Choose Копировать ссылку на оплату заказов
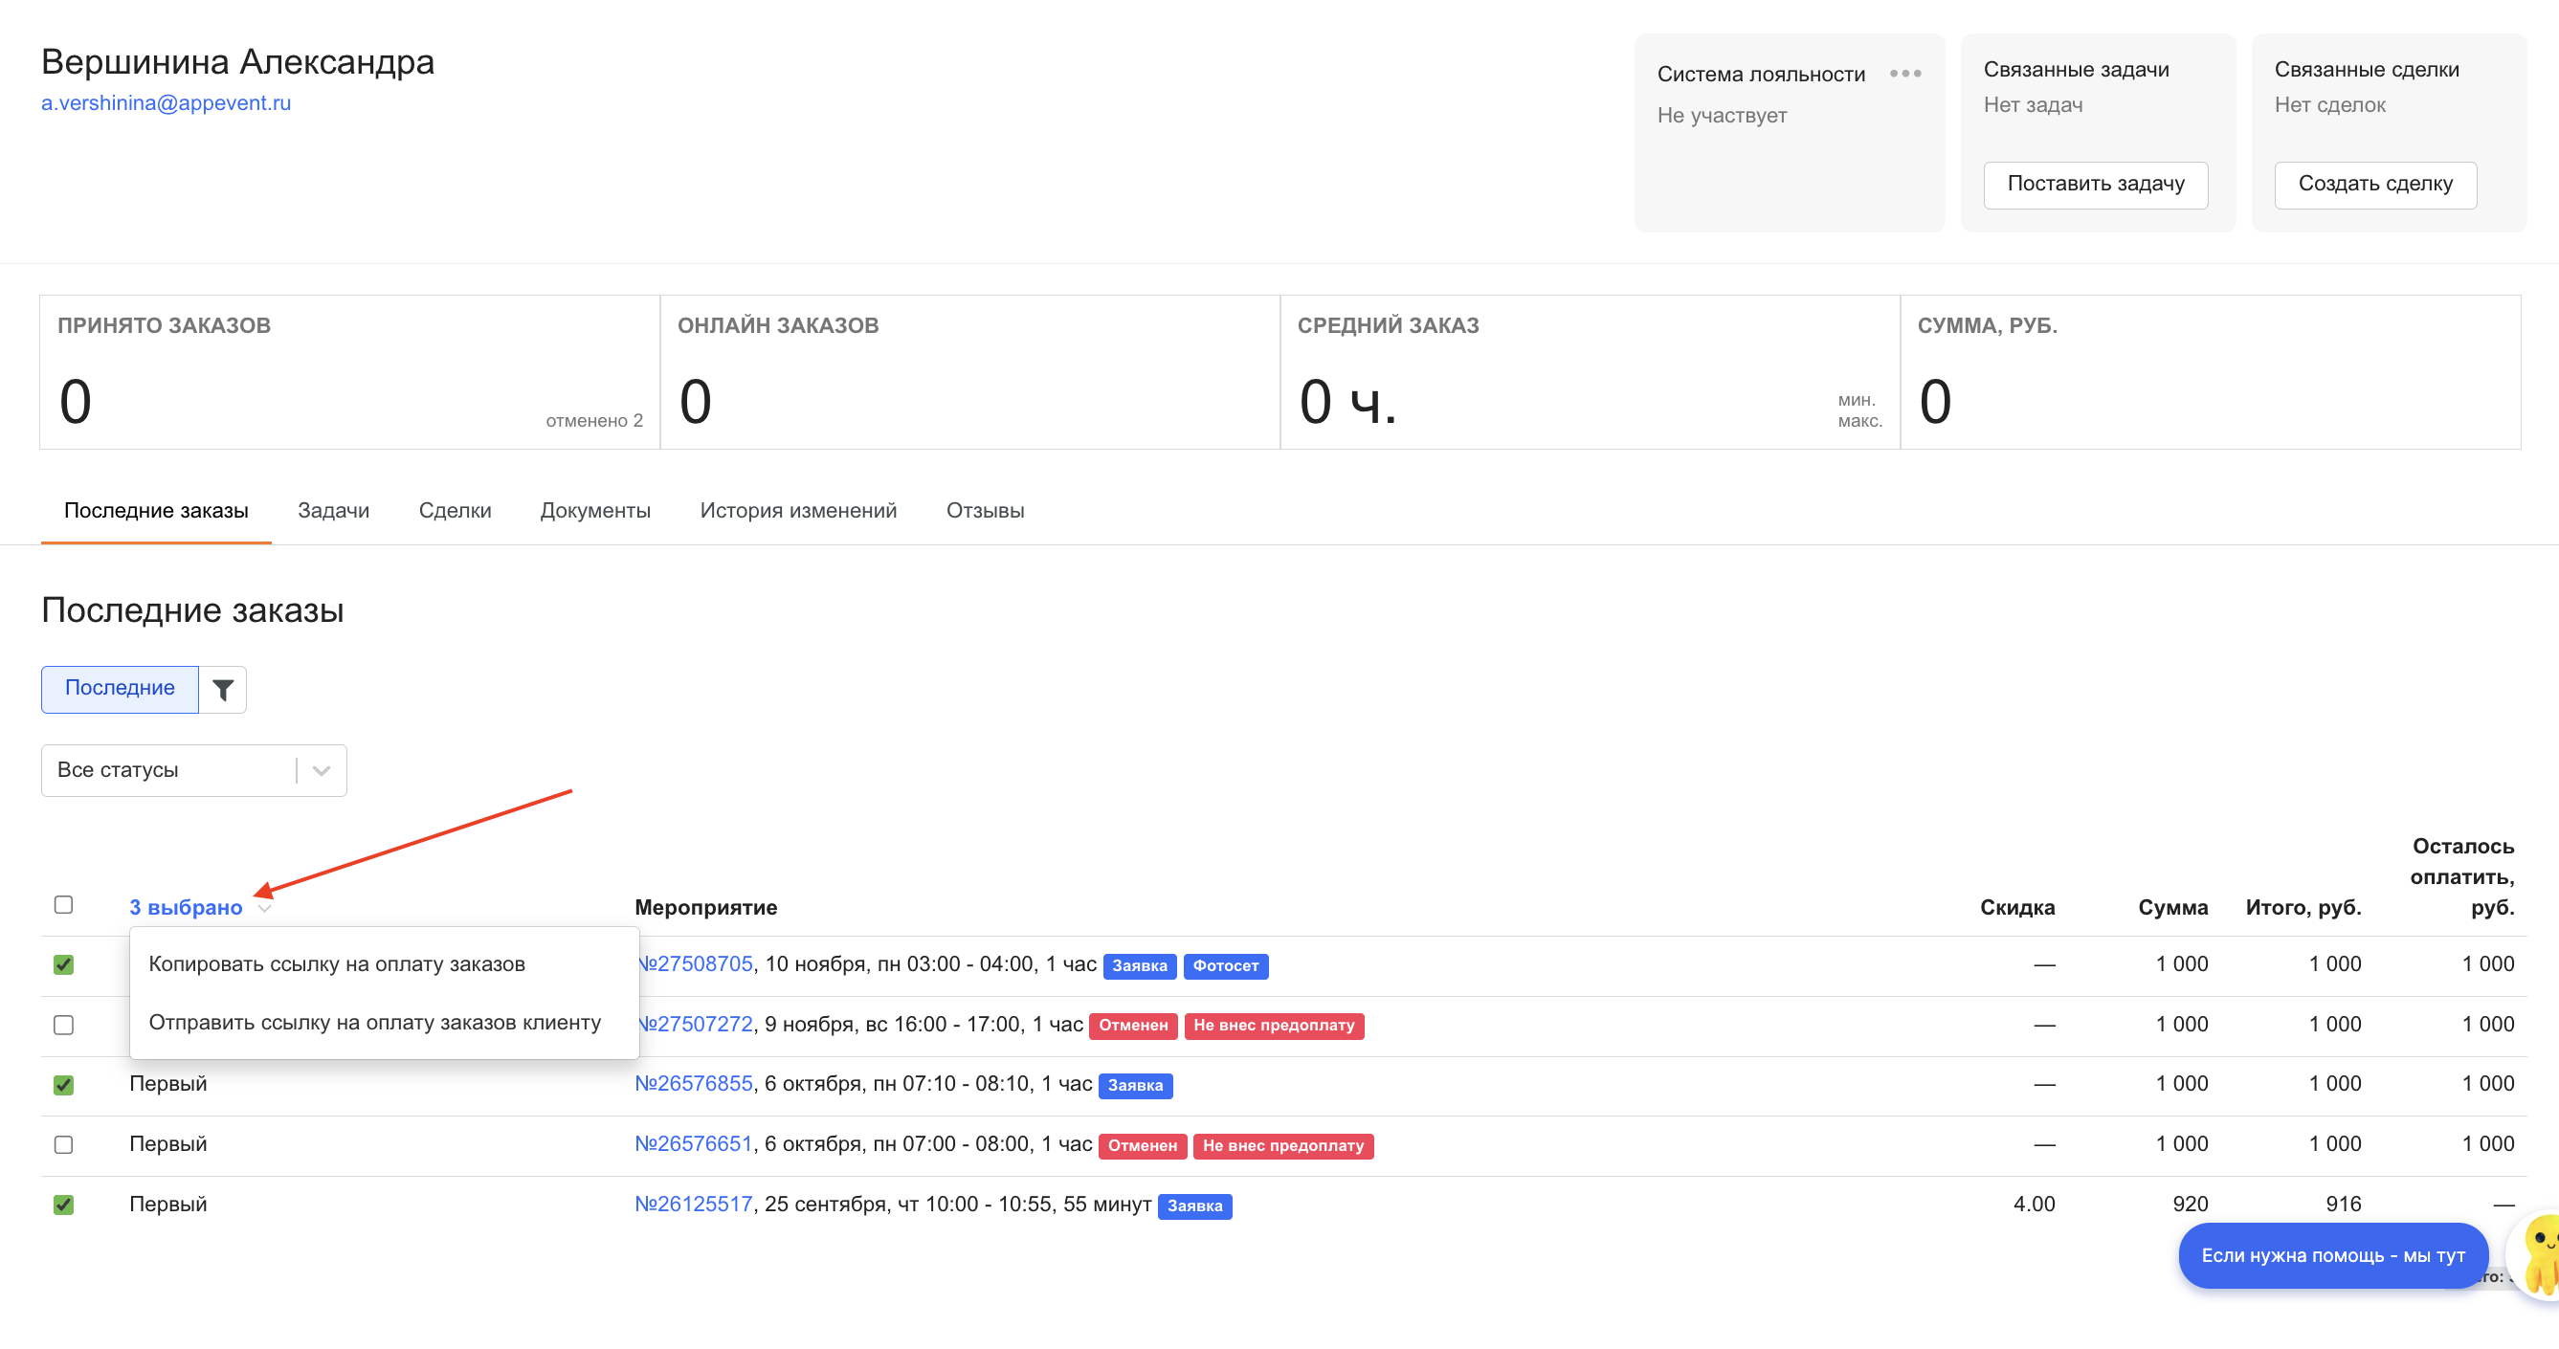The image size is (2559, 1349). [x=337, y=963]
